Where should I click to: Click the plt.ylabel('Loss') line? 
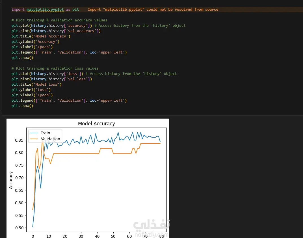[31, 90]
